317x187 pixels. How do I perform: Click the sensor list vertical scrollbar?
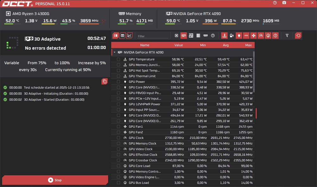point(254,72)
